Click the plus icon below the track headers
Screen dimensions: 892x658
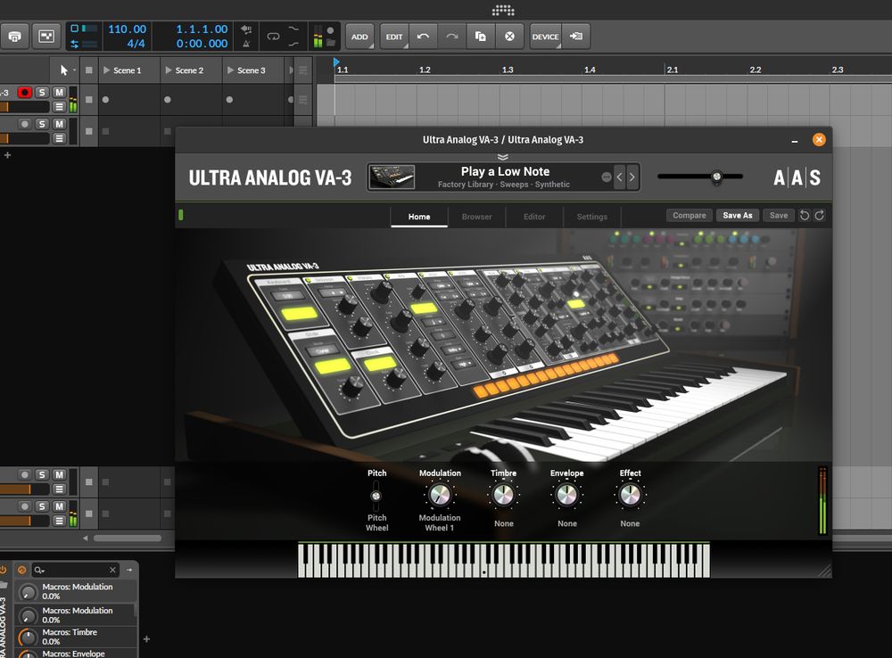coord(7,154)
